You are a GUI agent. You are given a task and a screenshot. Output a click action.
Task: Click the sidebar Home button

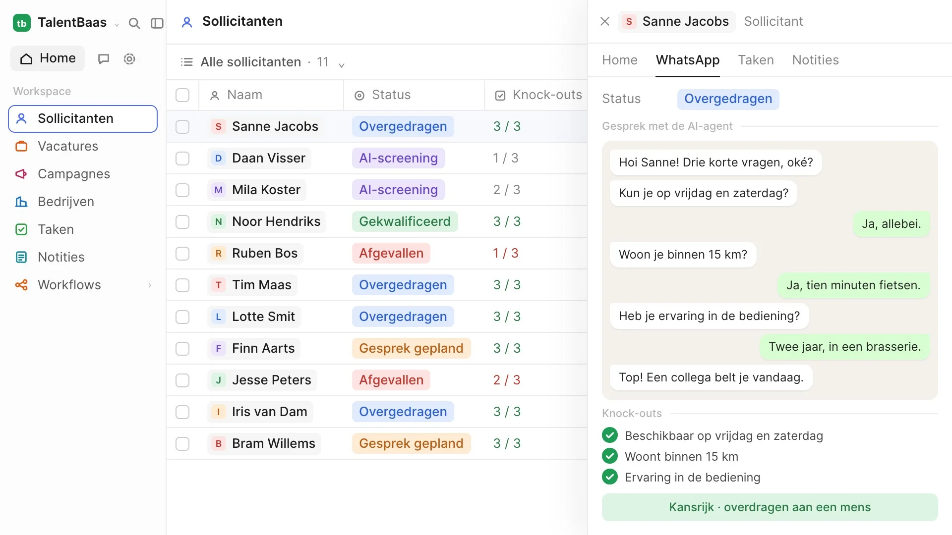[x=48, y=58]
